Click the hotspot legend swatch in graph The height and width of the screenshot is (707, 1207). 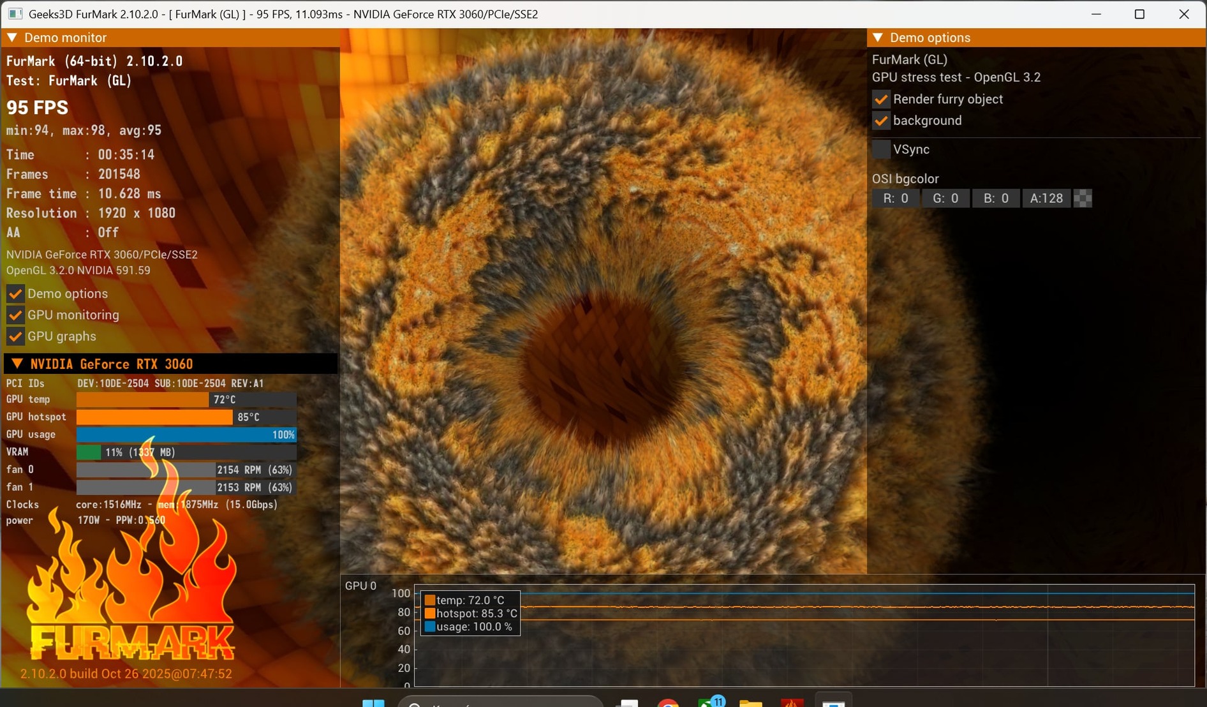click(x=430, y=614)
